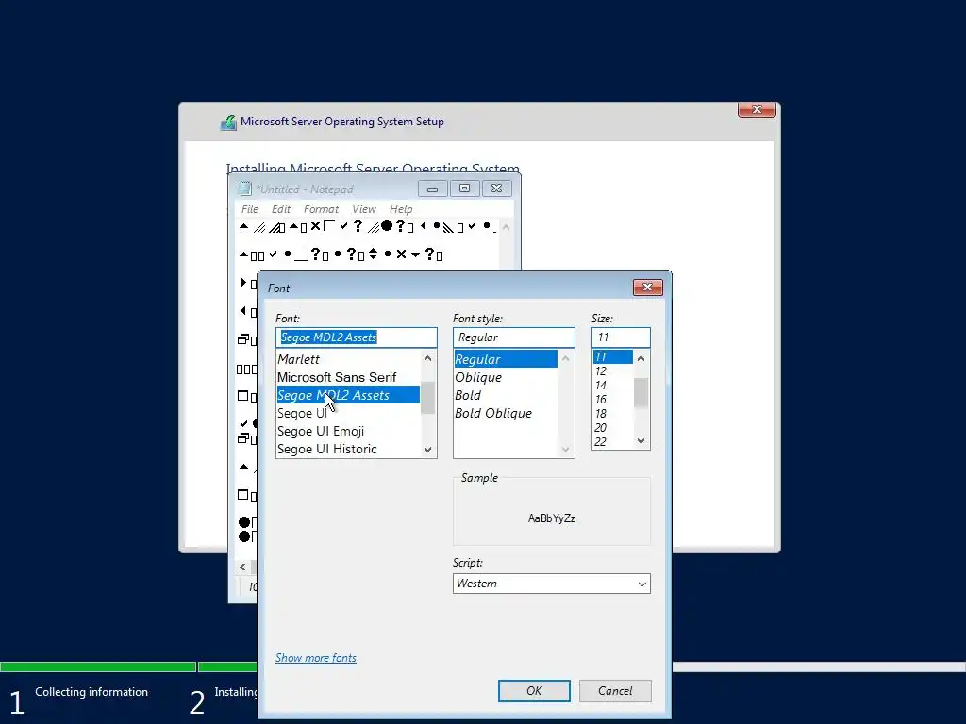This screenshot has width=966, height=724.
Task: Click the Font style input field
Action: click(514, 337)
